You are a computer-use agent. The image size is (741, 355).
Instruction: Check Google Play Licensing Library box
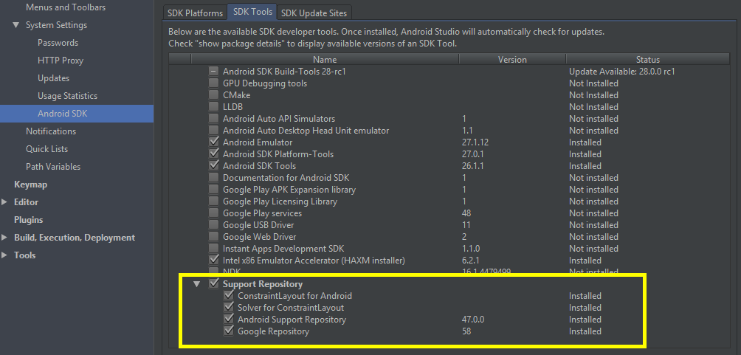tap(214, 201)
